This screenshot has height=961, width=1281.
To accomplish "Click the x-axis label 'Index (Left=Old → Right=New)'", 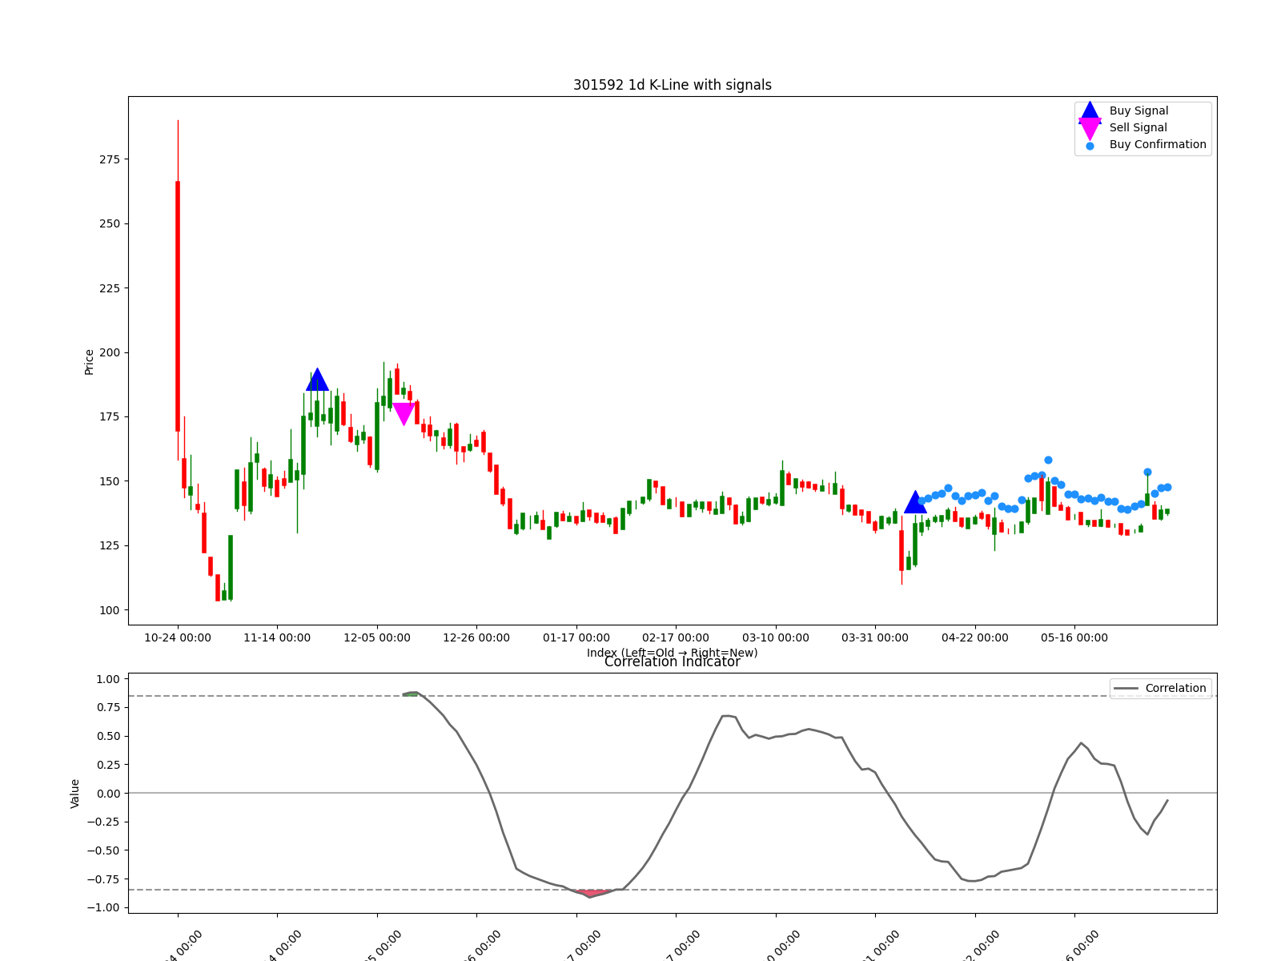I will pyautogui.click(x=673, y=653).
